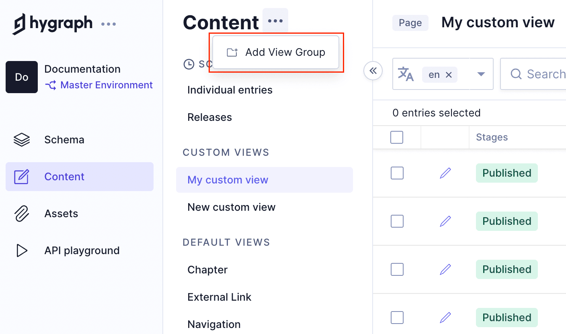Remove the en locale tag with its x
The image size is (566, 334).
click(x=449, y=74)
